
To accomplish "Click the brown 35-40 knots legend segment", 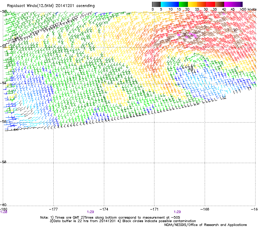I will 220,4.
